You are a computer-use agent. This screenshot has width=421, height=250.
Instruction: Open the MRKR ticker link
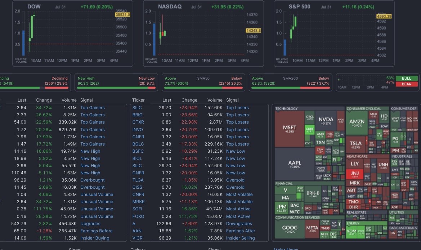(x=139, y=202)
